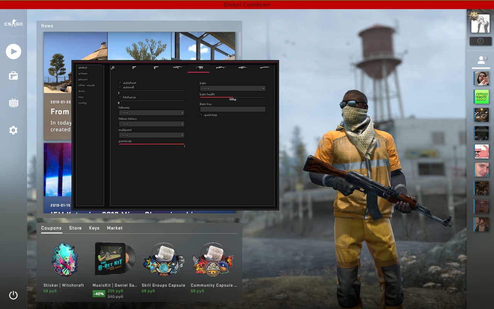This screenshot has width=494, height=309.
Task: Open the hitbox history dropdown
Action: click(x=152, y=124)
